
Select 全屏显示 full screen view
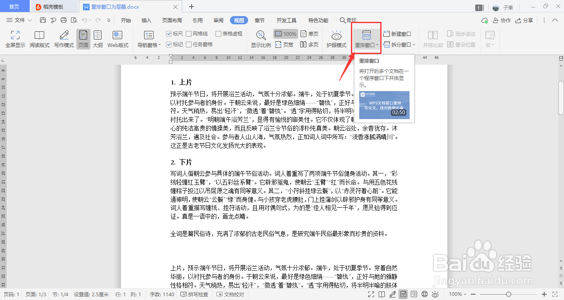pyautogui.click(x=15, y=39)
